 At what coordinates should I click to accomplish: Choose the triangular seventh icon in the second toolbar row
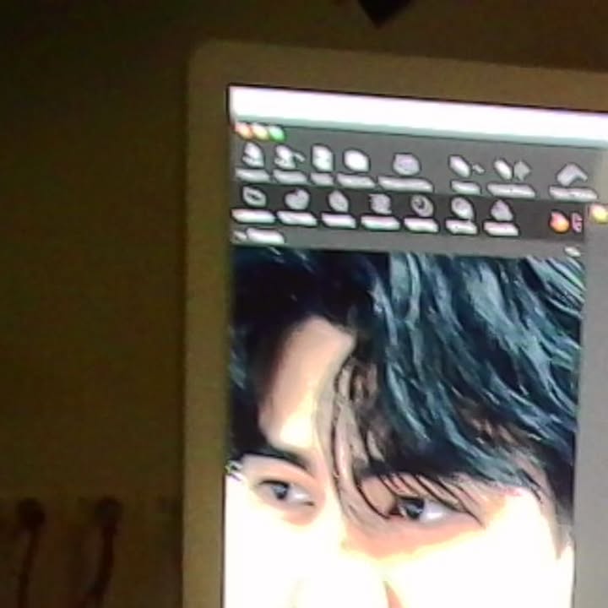[501, 210]
